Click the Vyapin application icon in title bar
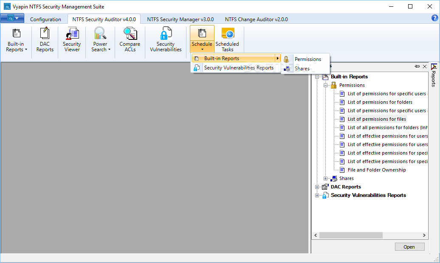 [x=7, y=6]
